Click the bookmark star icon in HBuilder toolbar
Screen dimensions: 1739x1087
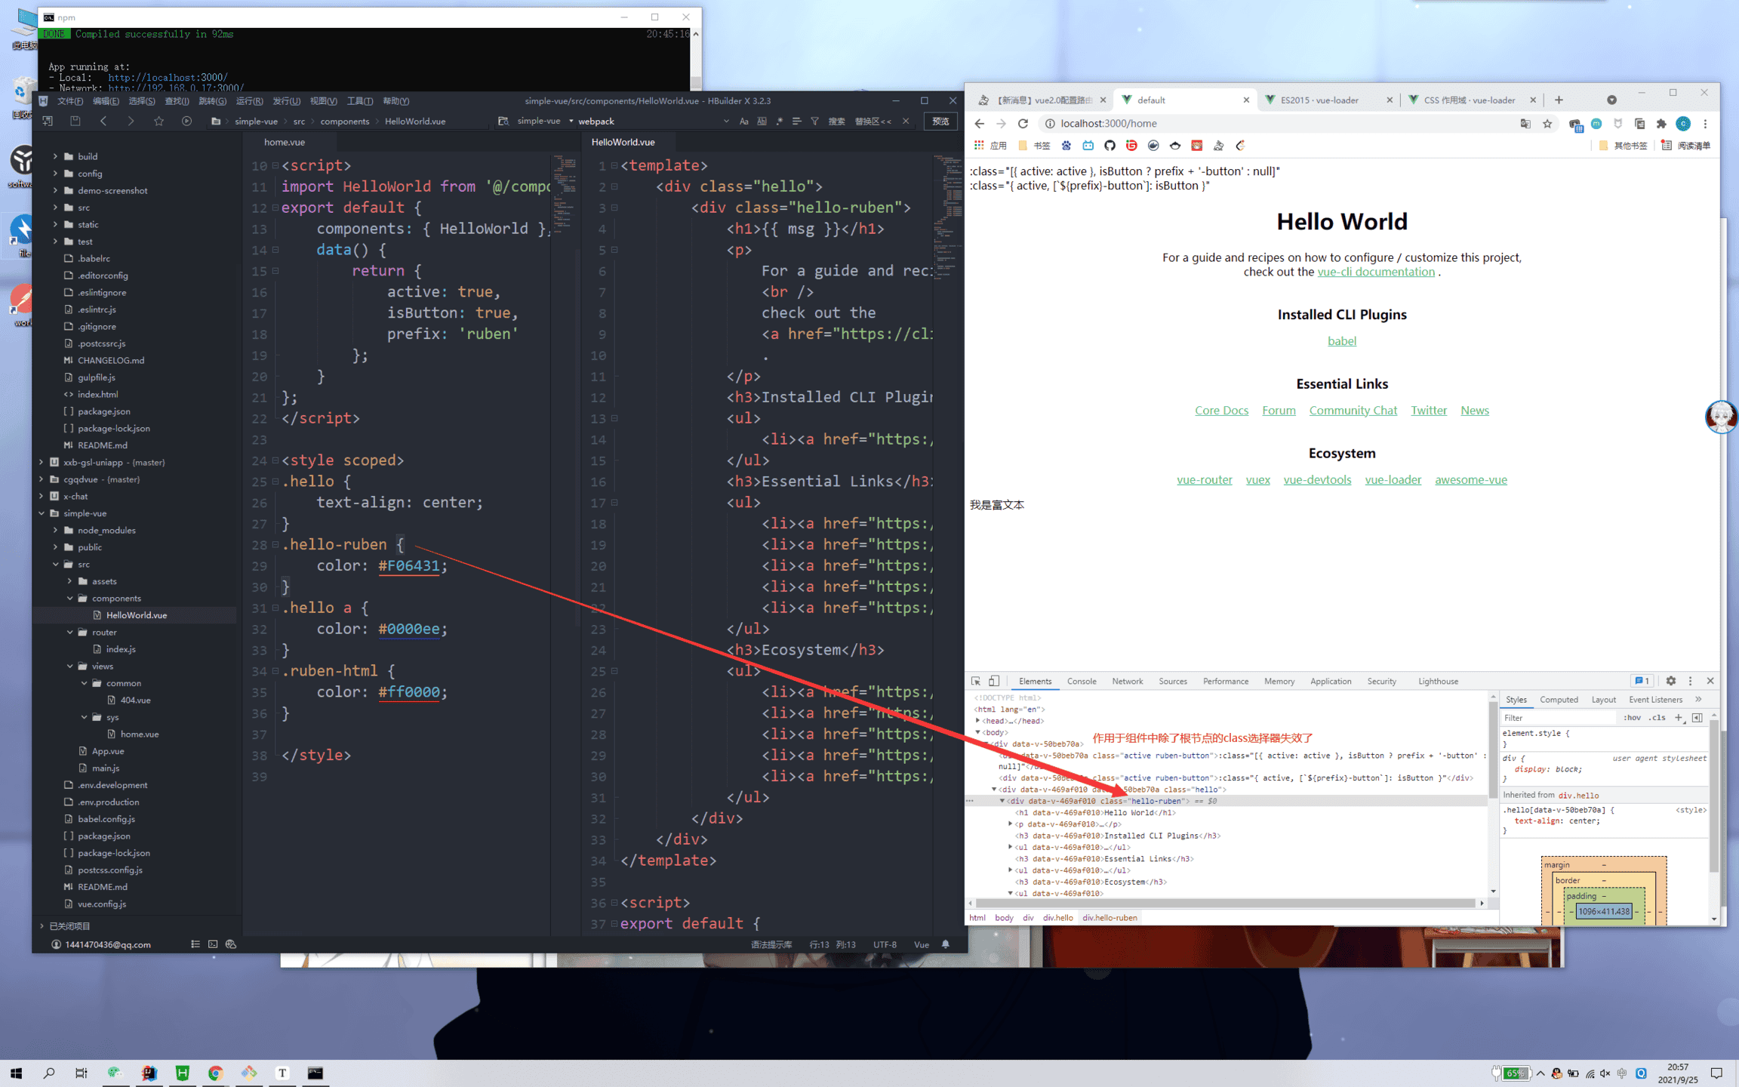click(159, 121)
